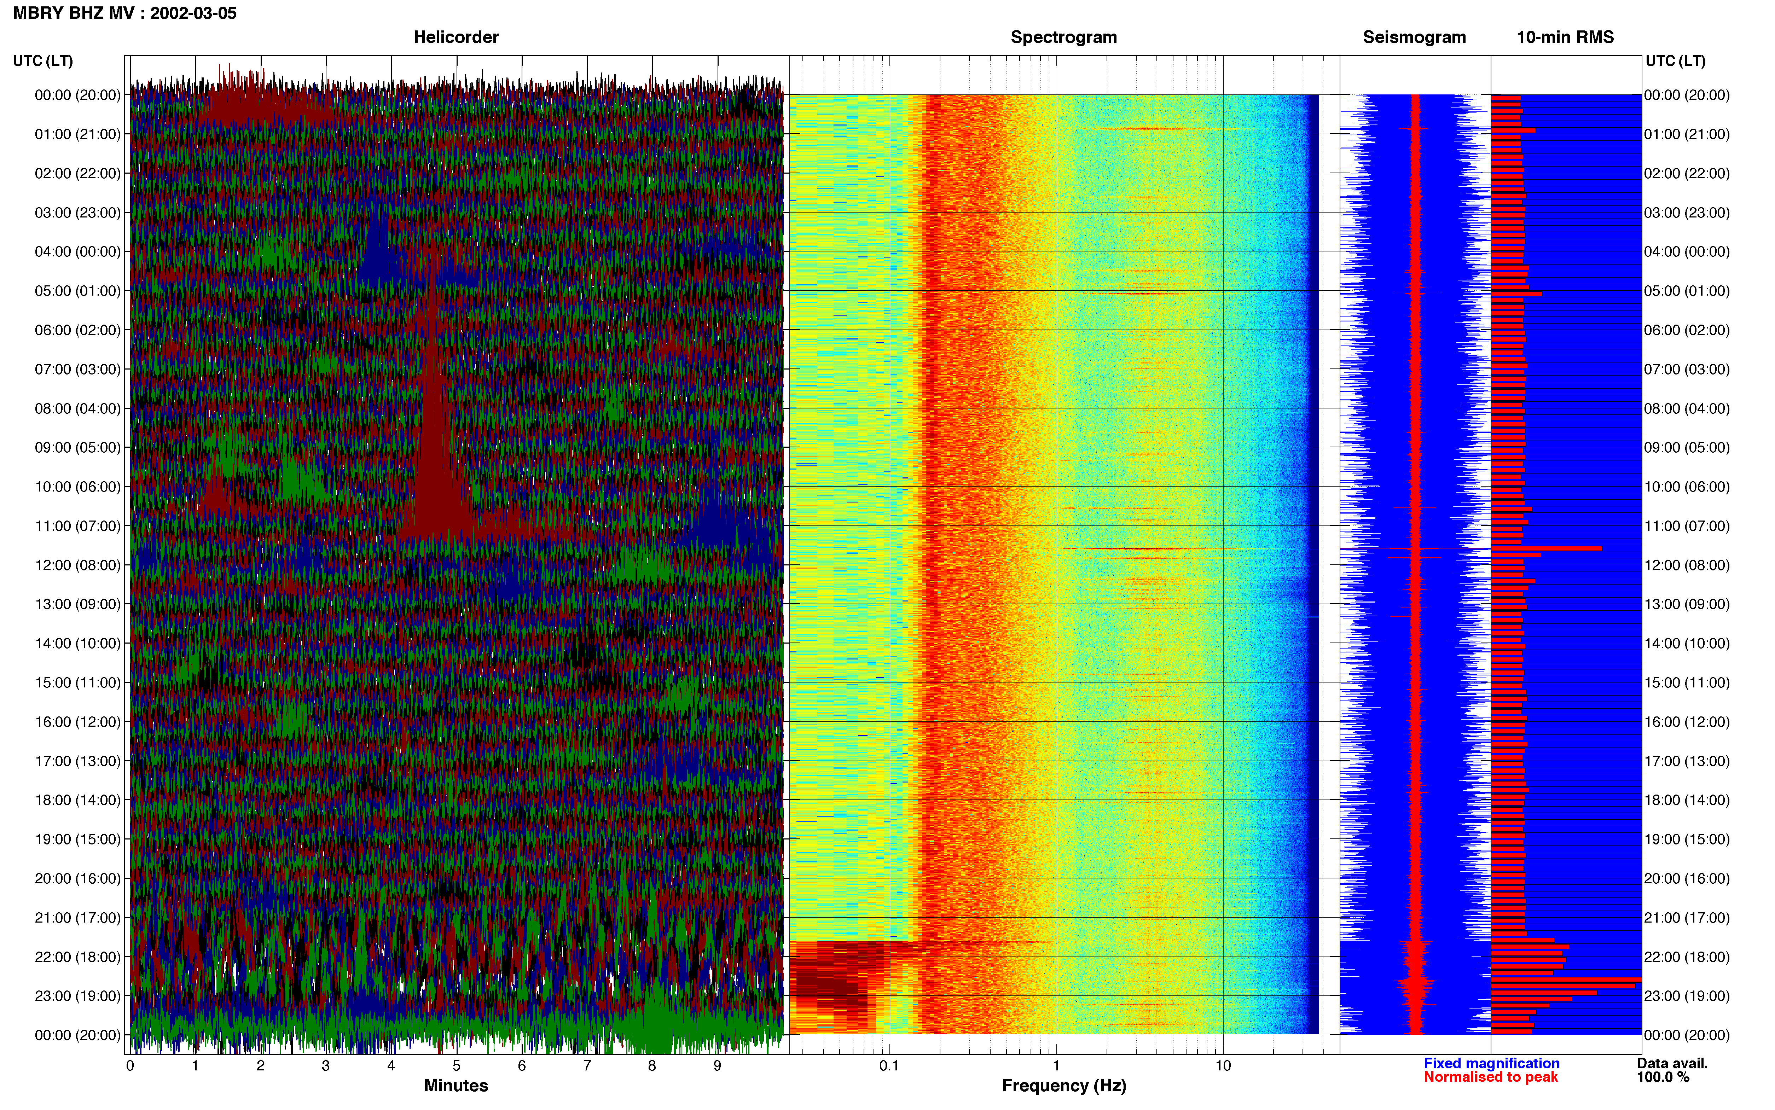The image size is (1775, 1110).
Task: Click the 3 tick on the Minutes axis
Action: click(x=326, y=1066)
